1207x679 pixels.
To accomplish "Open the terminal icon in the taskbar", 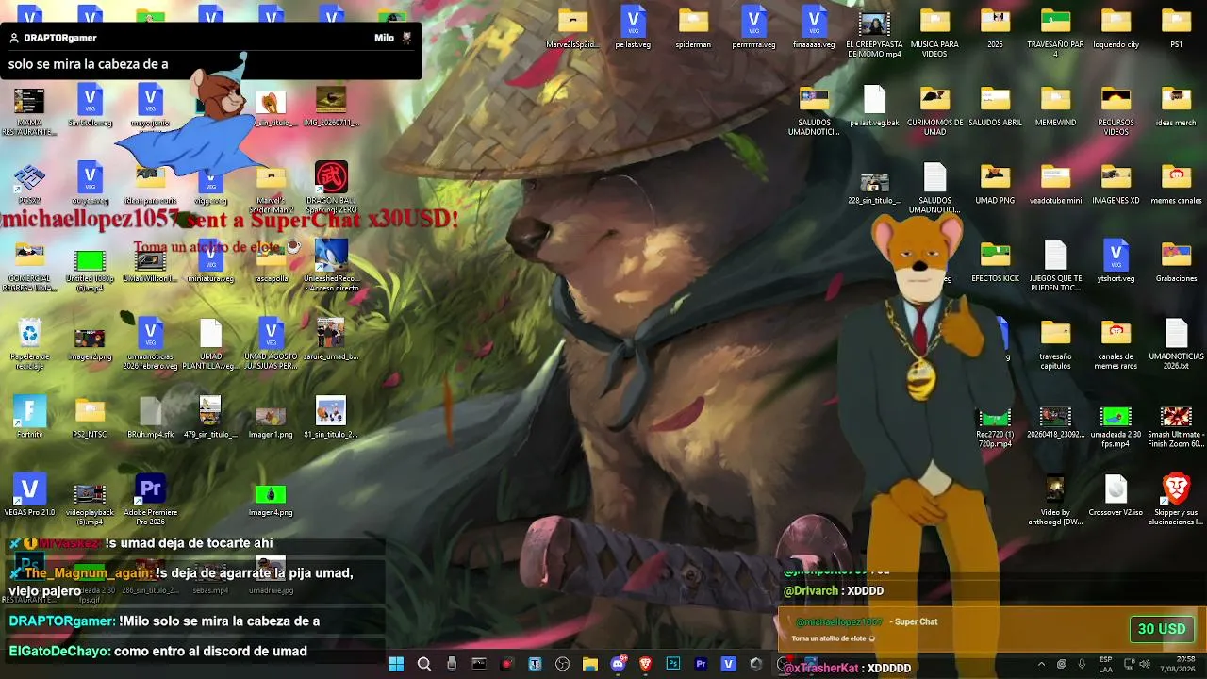I will pos(479,664).
